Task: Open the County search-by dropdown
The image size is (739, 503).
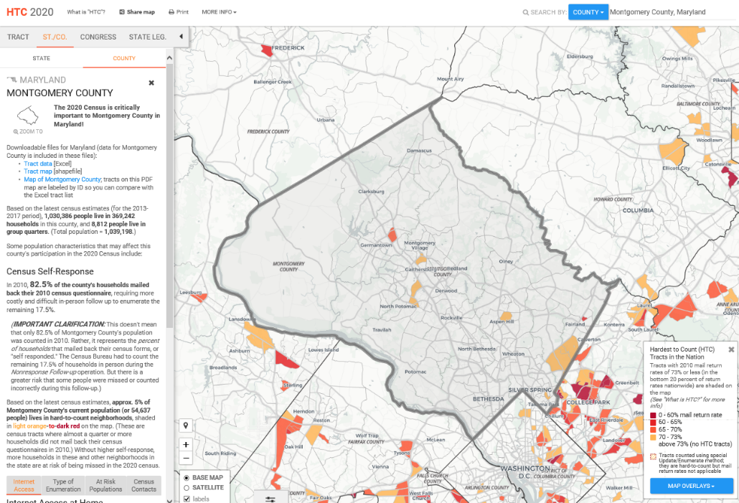Action: click(x=588, y=12)
